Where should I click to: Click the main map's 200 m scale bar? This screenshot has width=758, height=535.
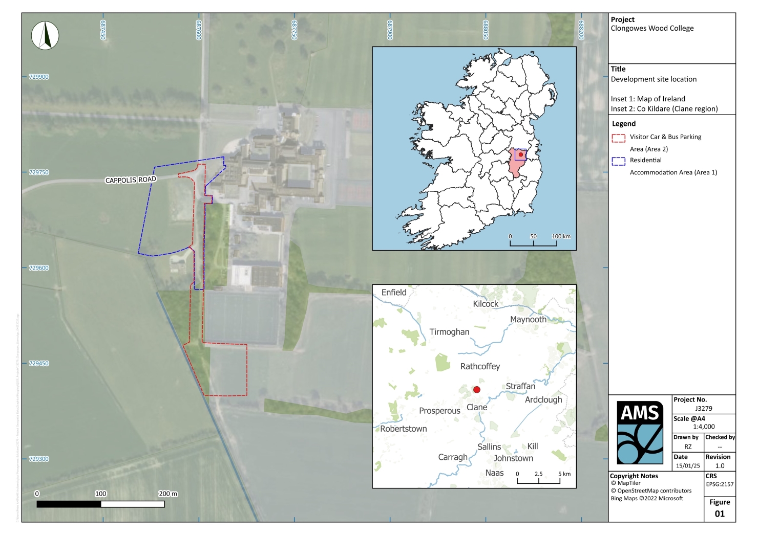[x=100, y=504]
